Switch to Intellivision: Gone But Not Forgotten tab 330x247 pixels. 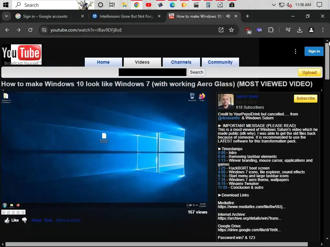tap(126, 16)
